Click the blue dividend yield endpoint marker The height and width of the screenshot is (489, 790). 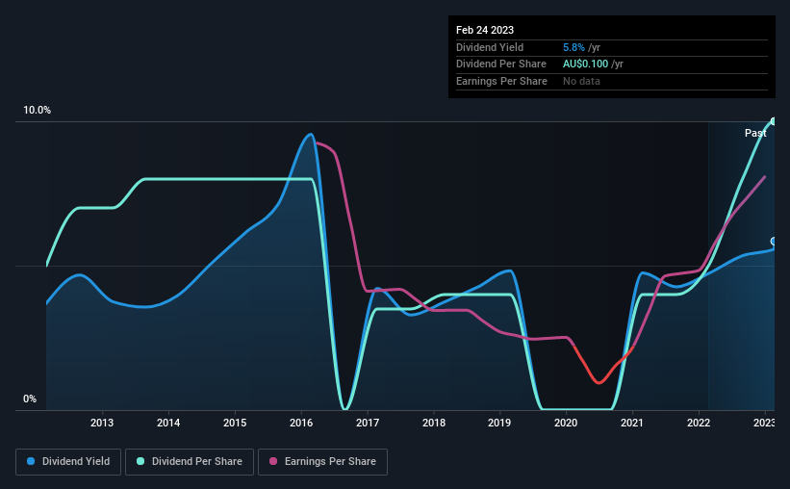[x=774, y=242]
